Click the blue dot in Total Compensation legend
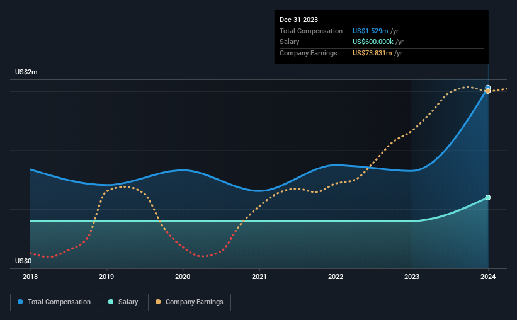 click(x=20, y=302)
